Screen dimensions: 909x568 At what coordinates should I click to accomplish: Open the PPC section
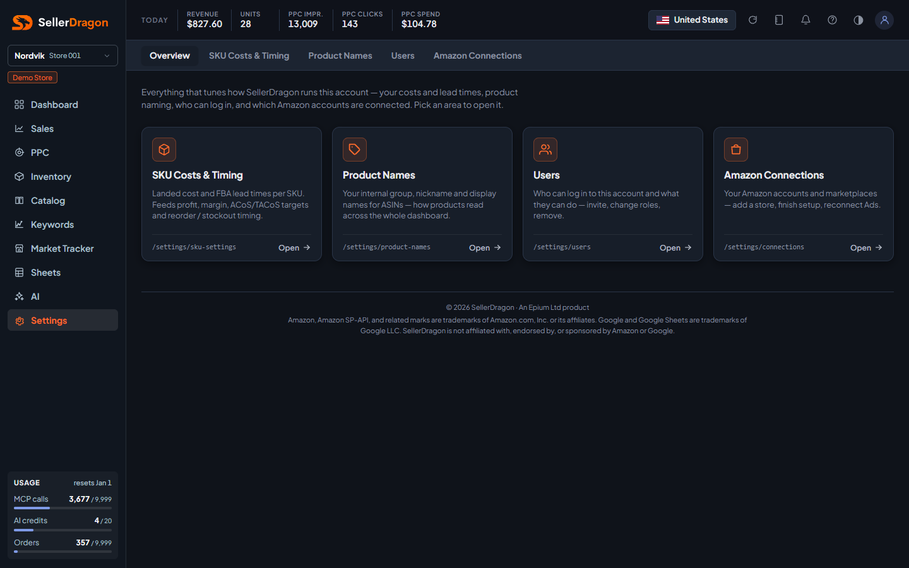pyautogui.click(x=62, y=153)
